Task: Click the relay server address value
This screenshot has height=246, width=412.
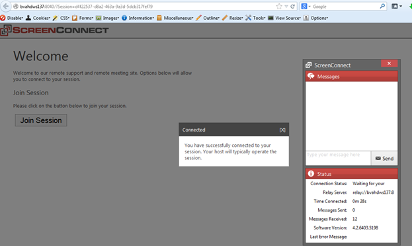Action: [x=373, y=192]
